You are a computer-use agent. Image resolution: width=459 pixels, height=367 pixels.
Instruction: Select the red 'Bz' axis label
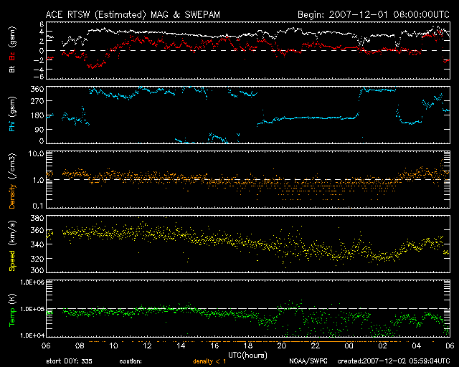(x=11, y=56)
